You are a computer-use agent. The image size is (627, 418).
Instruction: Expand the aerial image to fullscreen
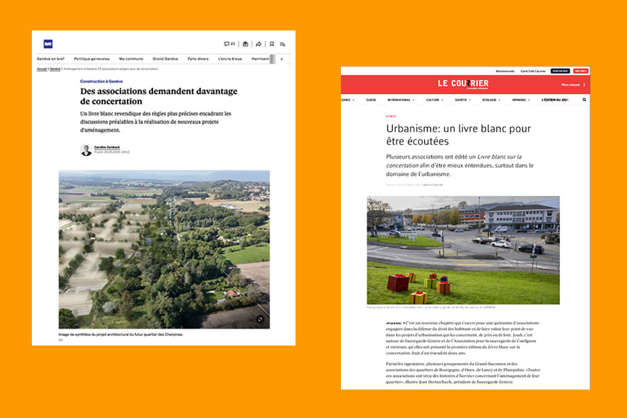coord(260,319)
